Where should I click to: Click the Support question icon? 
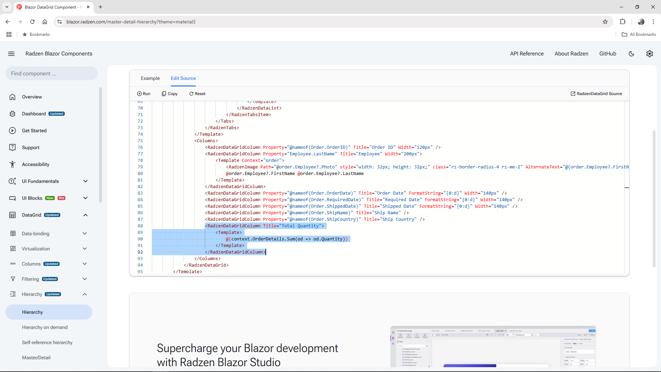[12, 147]
